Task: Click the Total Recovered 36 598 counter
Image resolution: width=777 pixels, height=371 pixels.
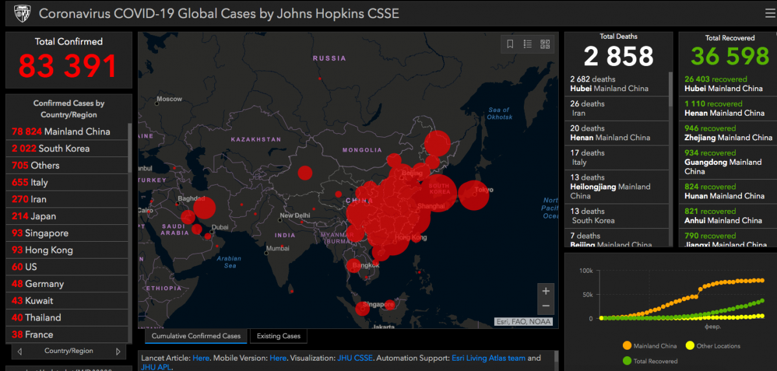Action: point(730,56)
